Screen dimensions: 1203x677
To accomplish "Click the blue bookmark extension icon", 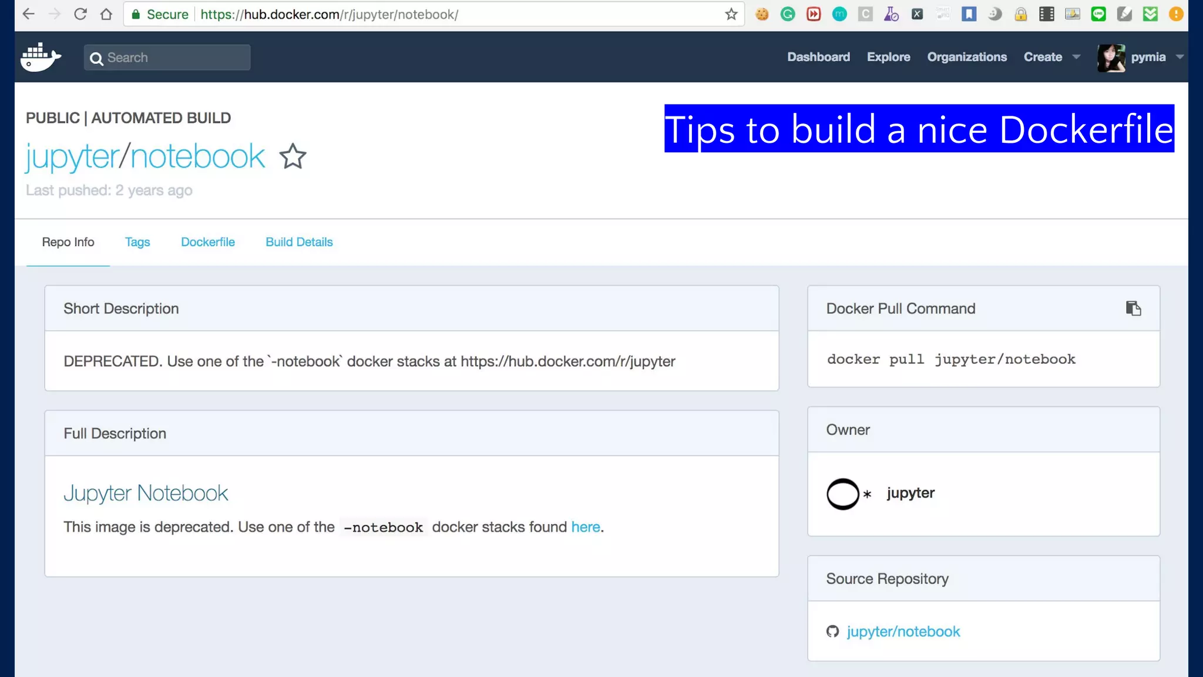I will 969,14.
